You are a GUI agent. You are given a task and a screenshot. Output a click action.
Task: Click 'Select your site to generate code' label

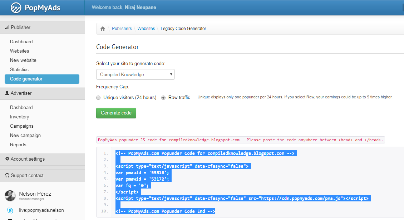point(130,64)
